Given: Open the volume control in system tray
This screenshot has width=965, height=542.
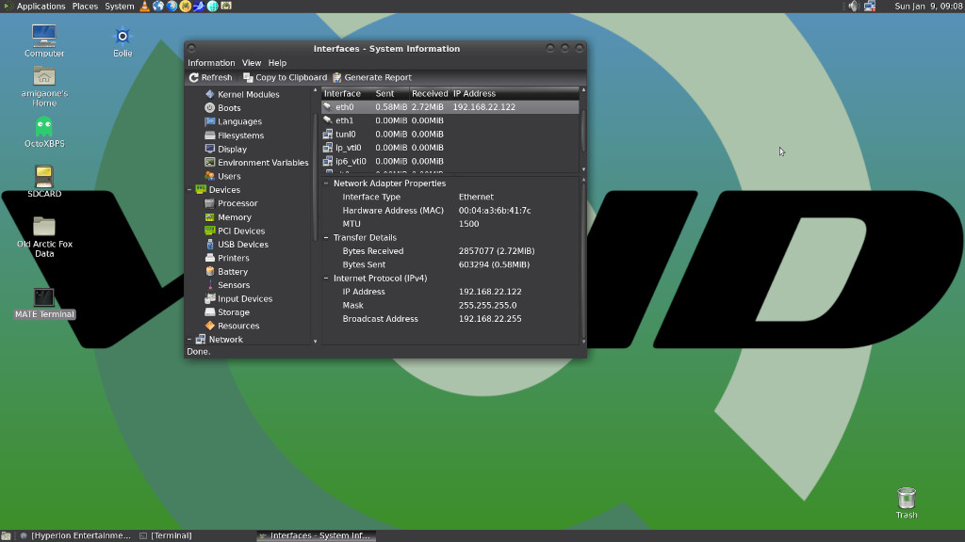Looking at the screenshot, I should pos(853,7).
